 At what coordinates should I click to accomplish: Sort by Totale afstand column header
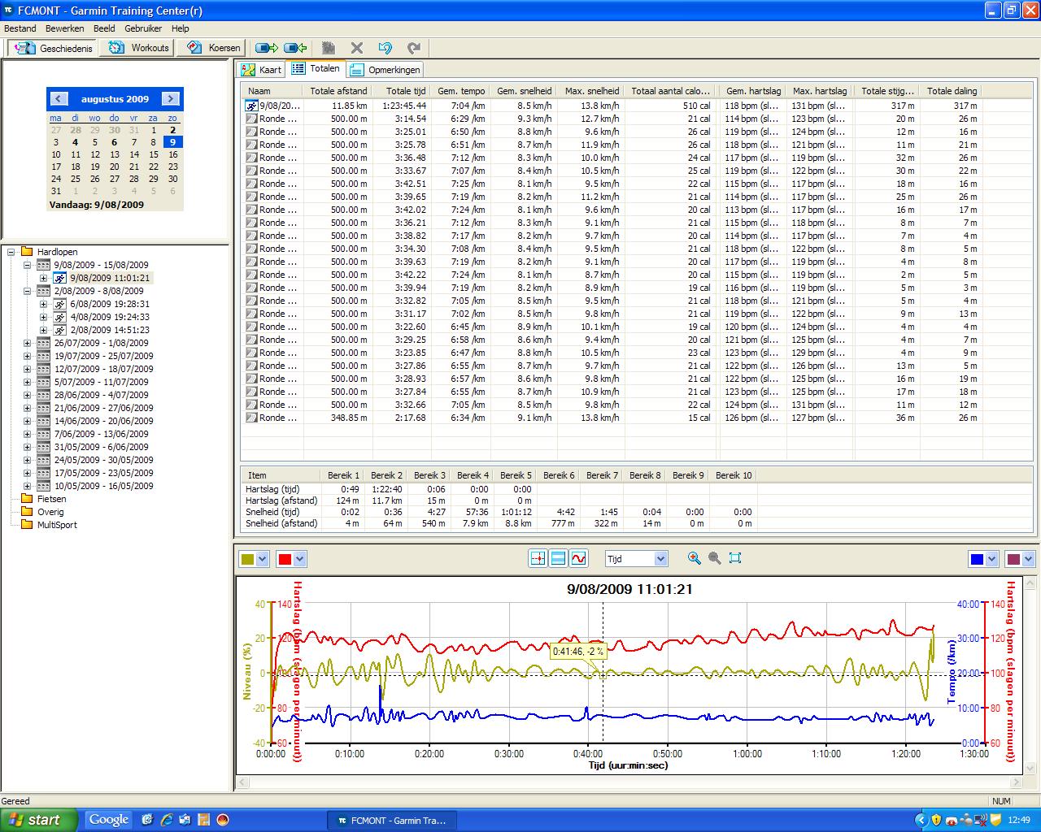[338, 91]
